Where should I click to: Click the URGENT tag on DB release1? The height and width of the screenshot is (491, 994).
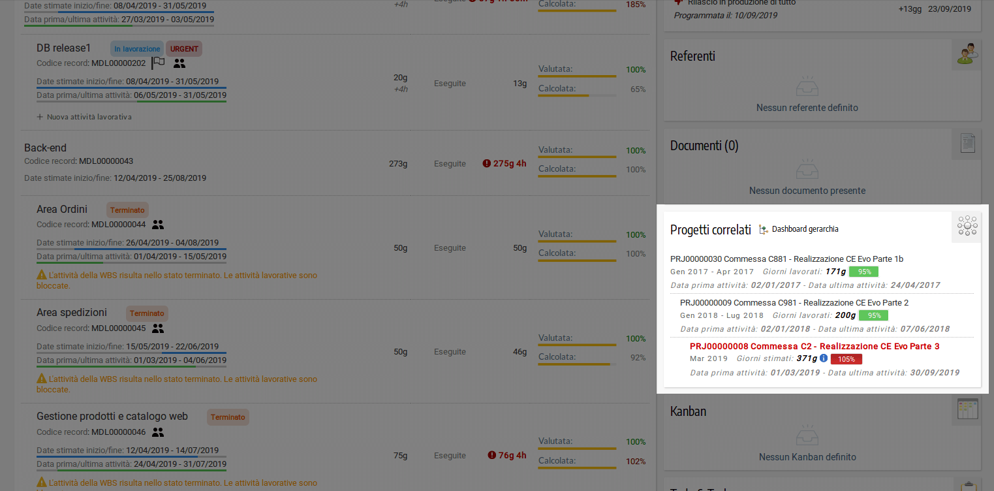(x=183, y=48)
